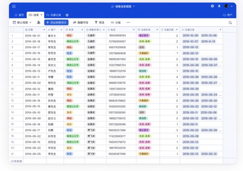Add a new tab with the plus icon
Screen dimensions: 243x171
pos(67,15)
